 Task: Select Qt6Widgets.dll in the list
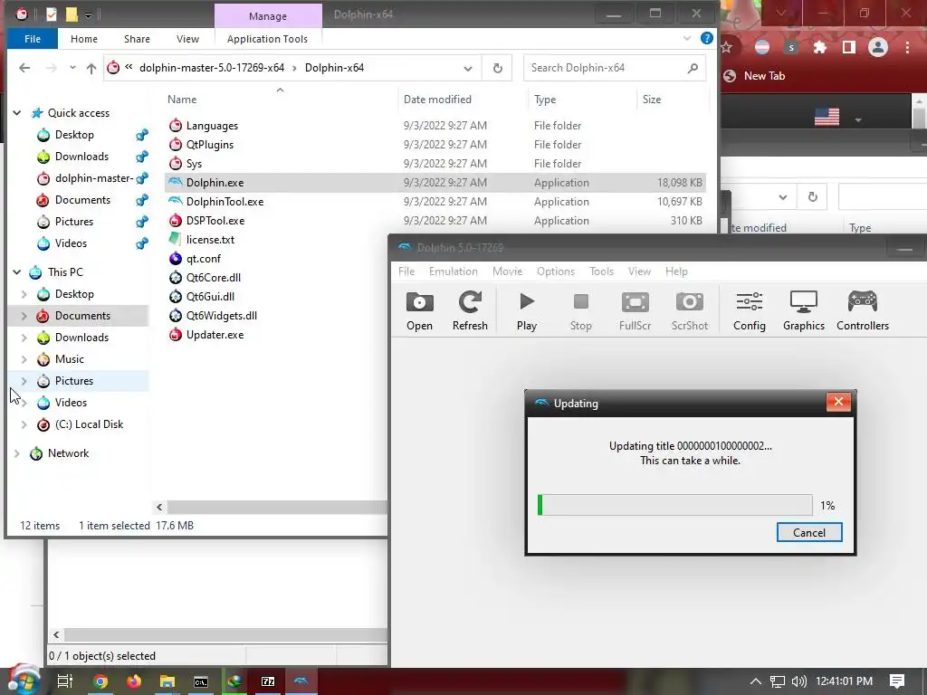(x=221, y=315)
